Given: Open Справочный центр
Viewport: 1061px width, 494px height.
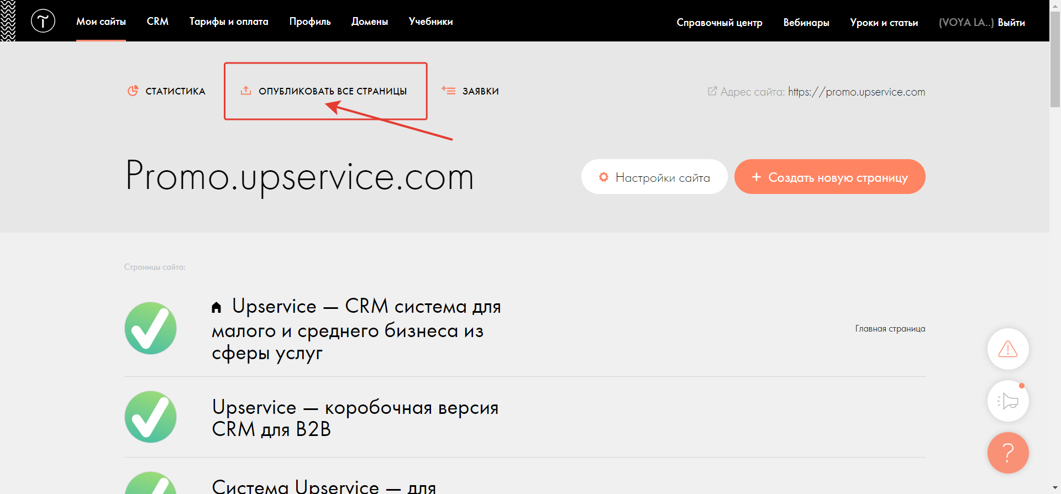Looking at the screenshot, I should coord(719,23).
